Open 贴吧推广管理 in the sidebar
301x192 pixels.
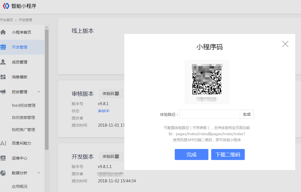pos(23,130)
